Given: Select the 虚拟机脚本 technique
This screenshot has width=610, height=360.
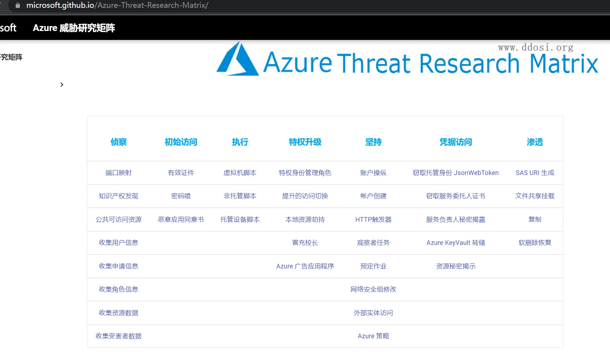Looking at the screenshot, I should (x=240, y=173).
